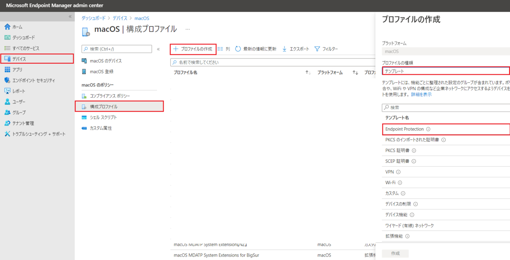Select the カスタム template
The height and width of the screenshot is (260, 510).
click(445, 193)
